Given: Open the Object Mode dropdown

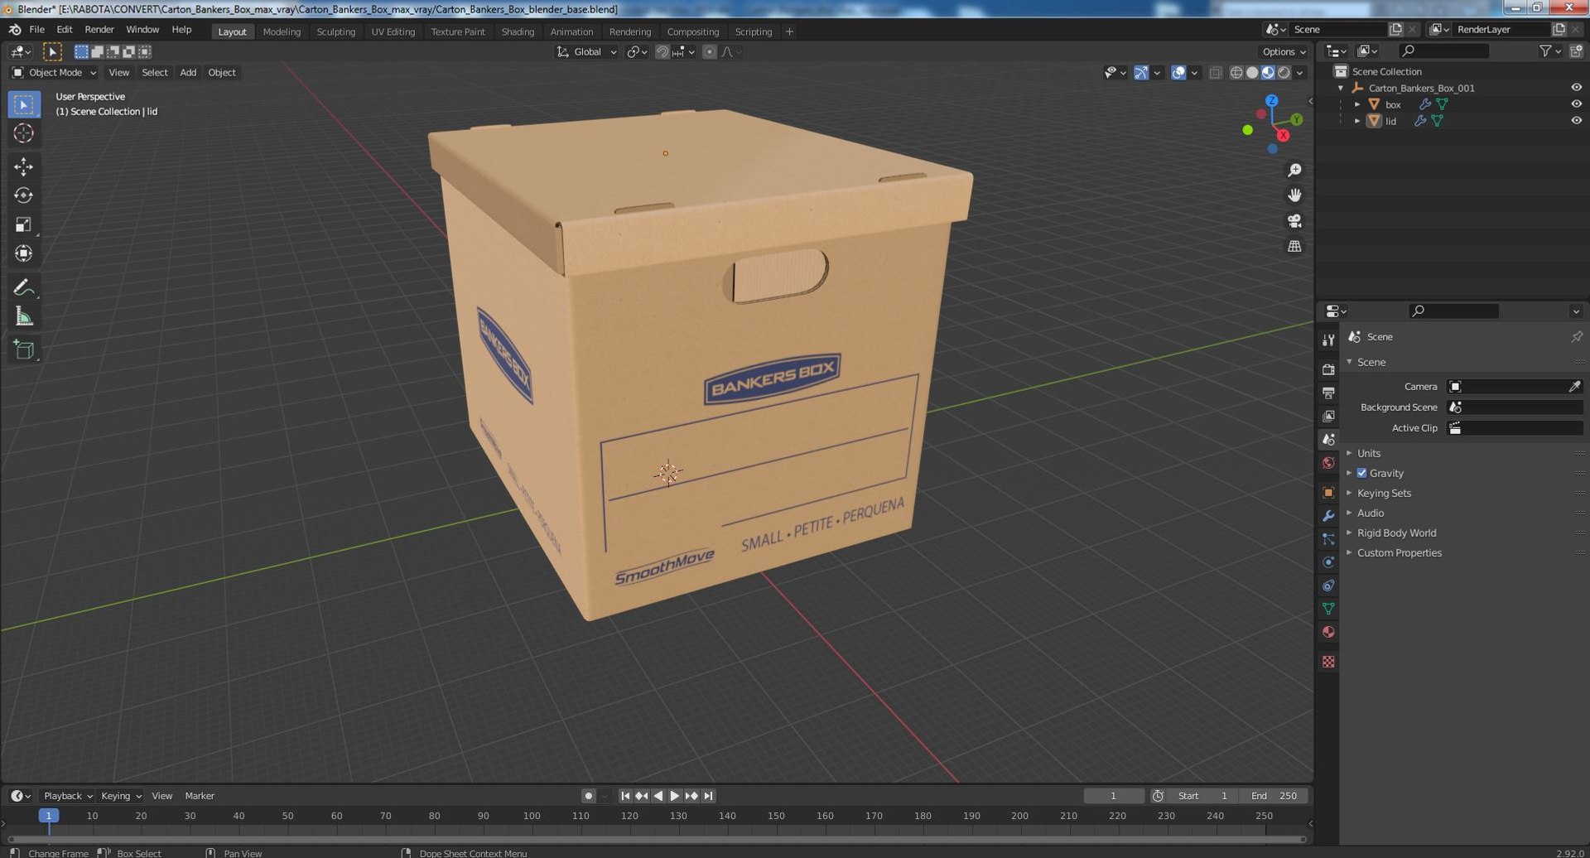Looking at the screenshot, I should (54, 73).
